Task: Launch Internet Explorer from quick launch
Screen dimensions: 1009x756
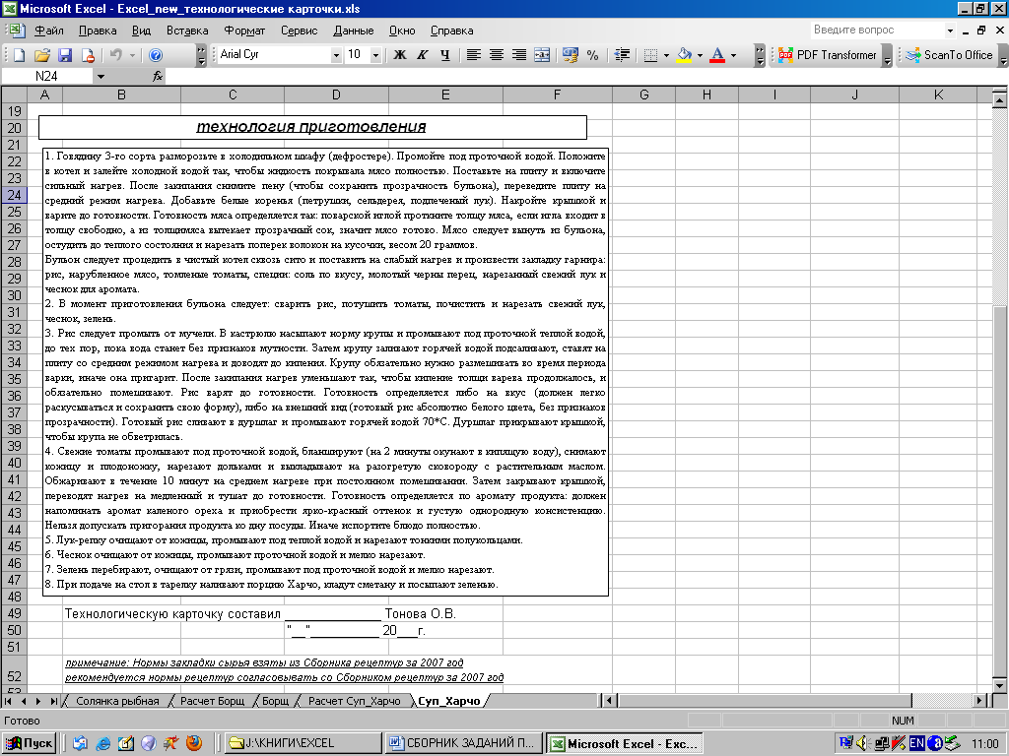Action: [x=102, y=744]
